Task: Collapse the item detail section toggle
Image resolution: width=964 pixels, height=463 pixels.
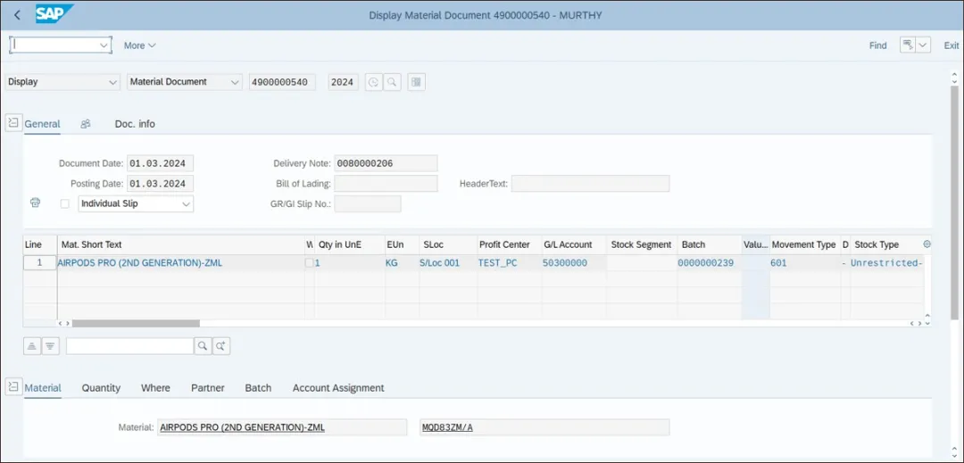Action: click(x=13, y=387)
